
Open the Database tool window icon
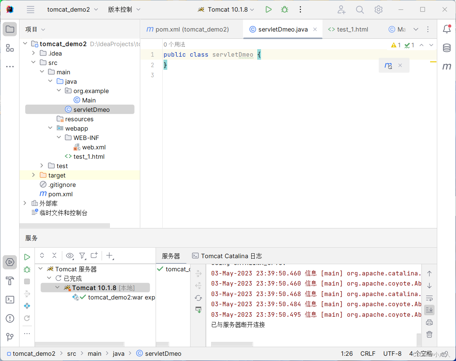447,48
